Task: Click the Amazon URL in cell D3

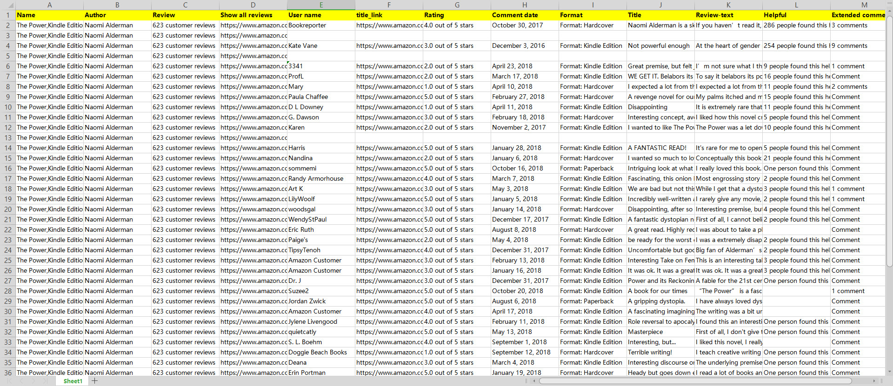Action: click(253, 35)
